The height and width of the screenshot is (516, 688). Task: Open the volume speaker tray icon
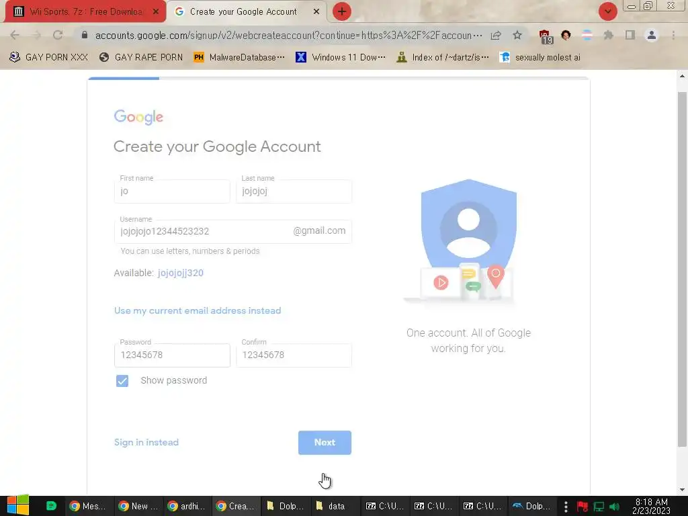pyautogui.click(x=614, y=507)
